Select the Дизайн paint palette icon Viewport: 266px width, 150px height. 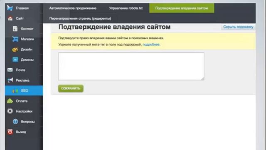coord(15,49)
